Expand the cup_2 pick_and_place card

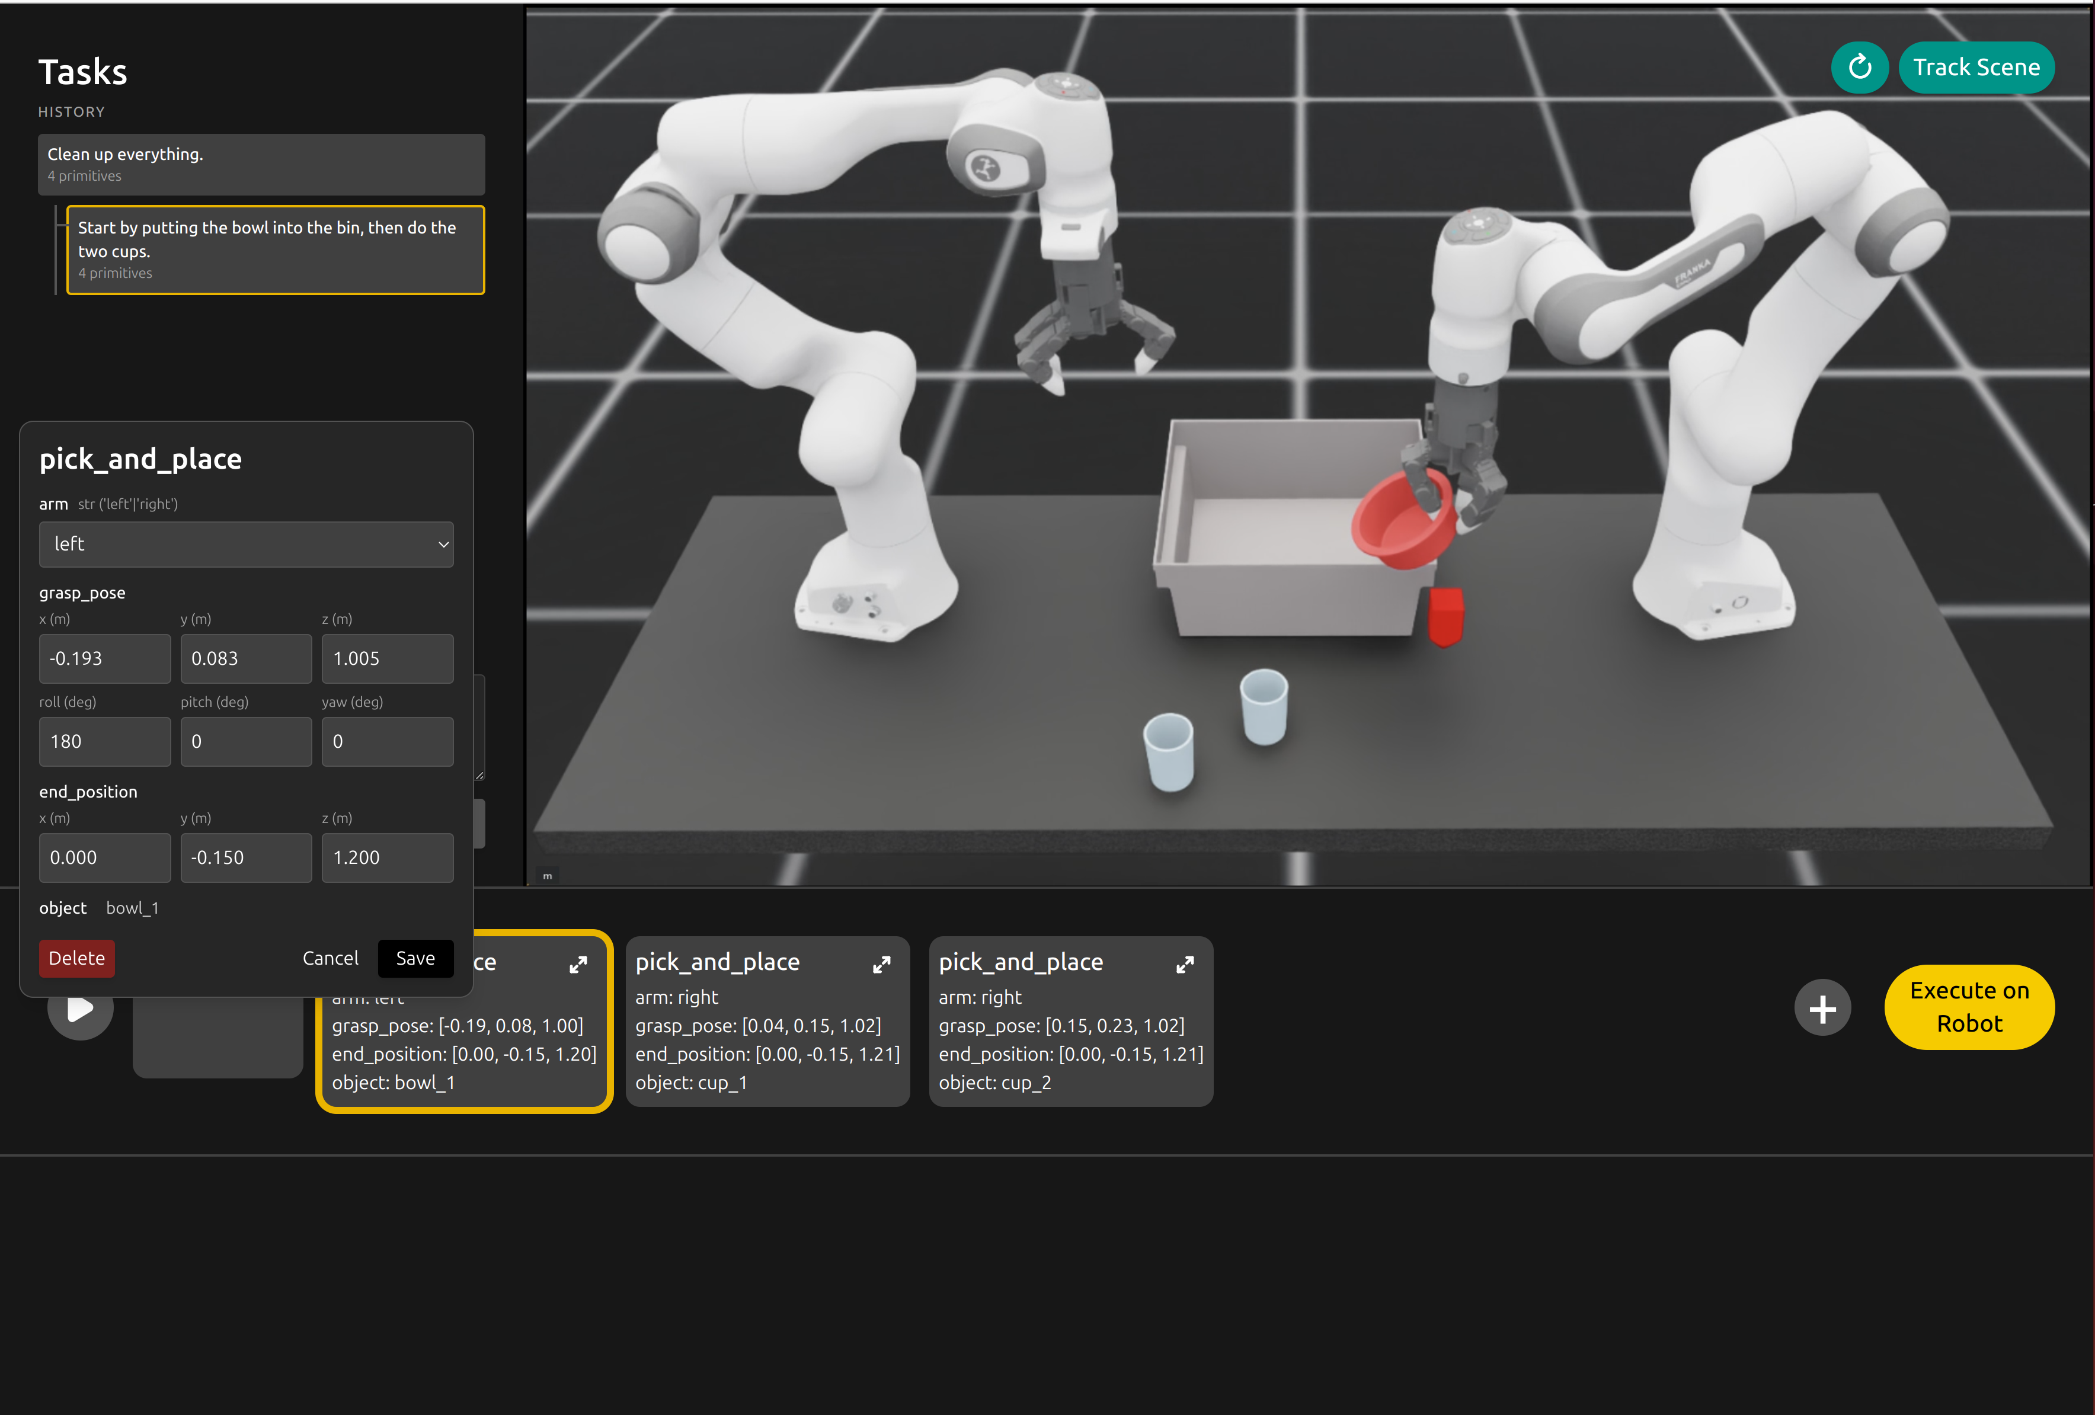point(1185,964)
